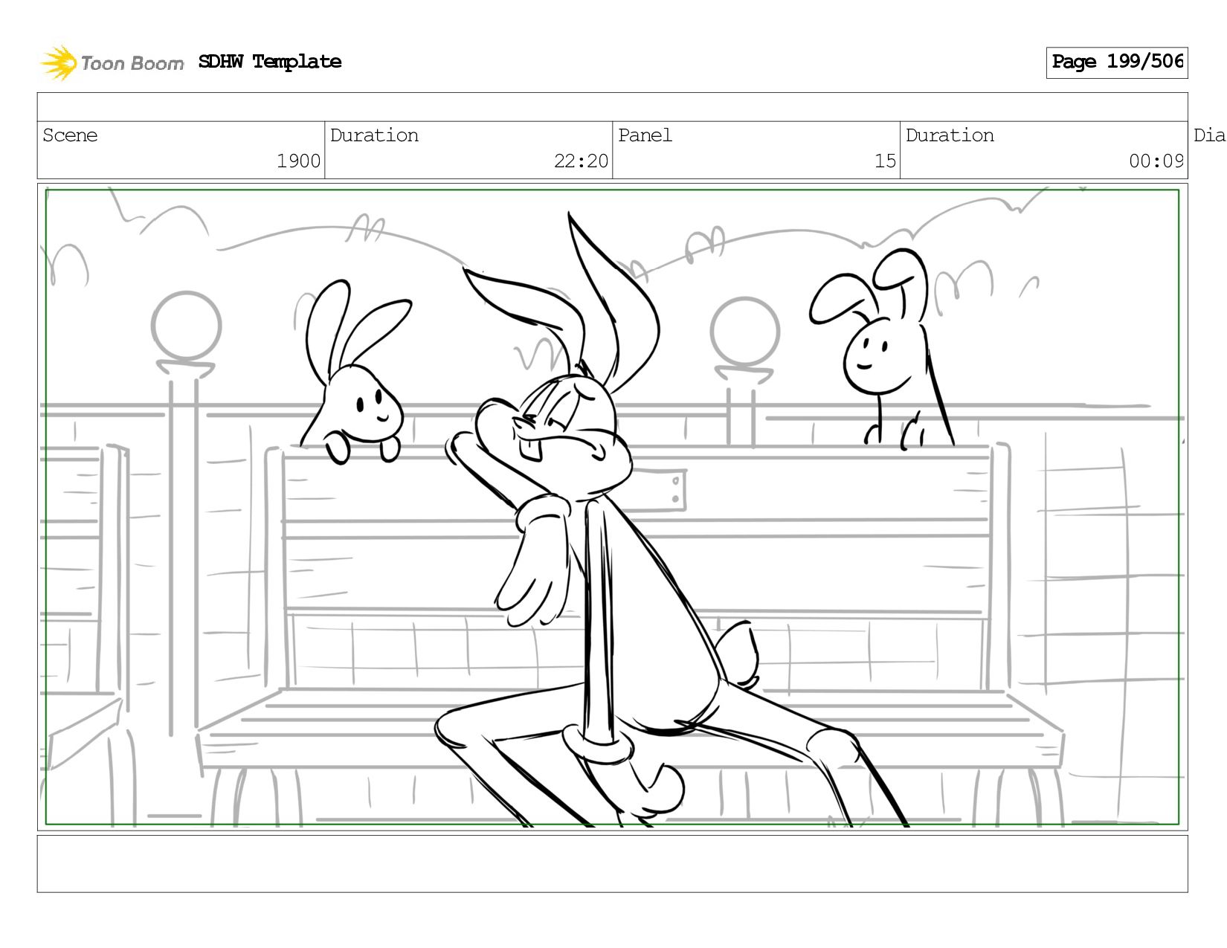This screenshot has height=948, width=1227.
Task: Click the Toon Boom logo
Action: click(x=112, y=62)
